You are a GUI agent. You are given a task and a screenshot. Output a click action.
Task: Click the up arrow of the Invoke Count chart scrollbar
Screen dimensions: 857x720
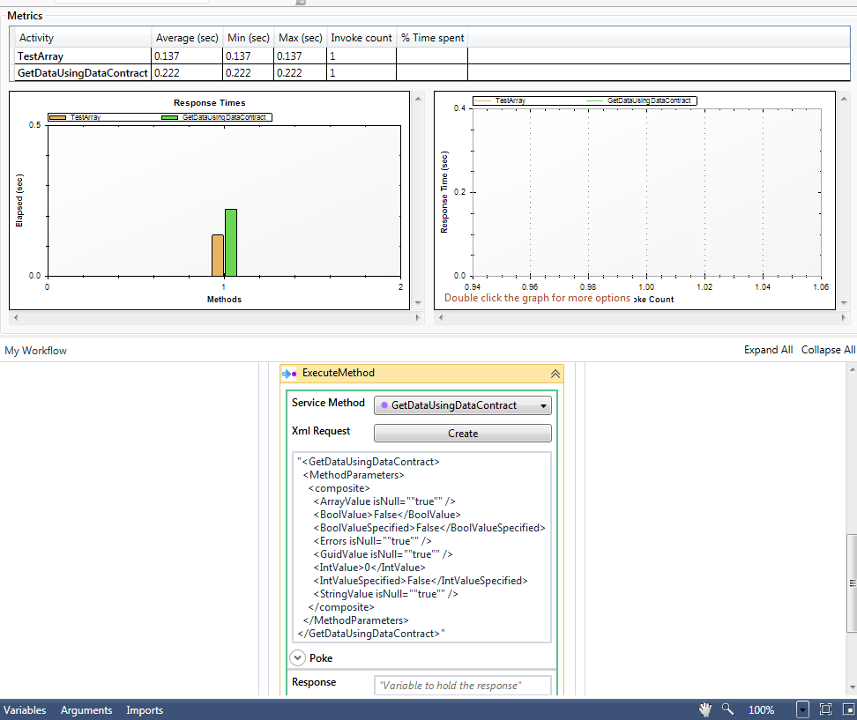pyautogui.click(x=844, y=99)
